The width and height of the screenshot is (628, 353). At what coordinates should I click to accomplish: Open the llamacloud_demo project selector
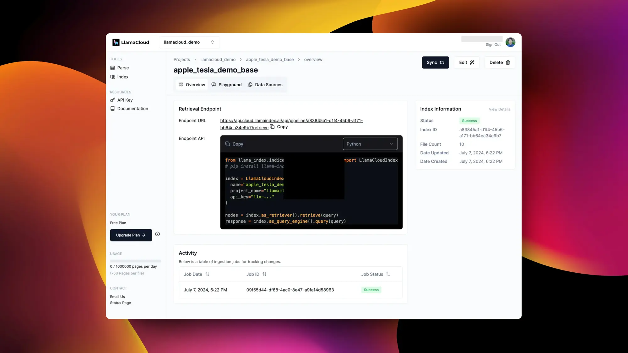click(189, 42)
